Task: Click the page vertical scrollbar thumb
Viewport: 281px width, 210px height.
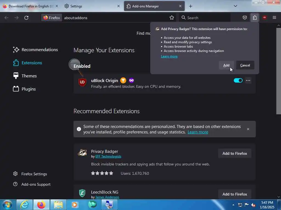Action: point(279,71)
